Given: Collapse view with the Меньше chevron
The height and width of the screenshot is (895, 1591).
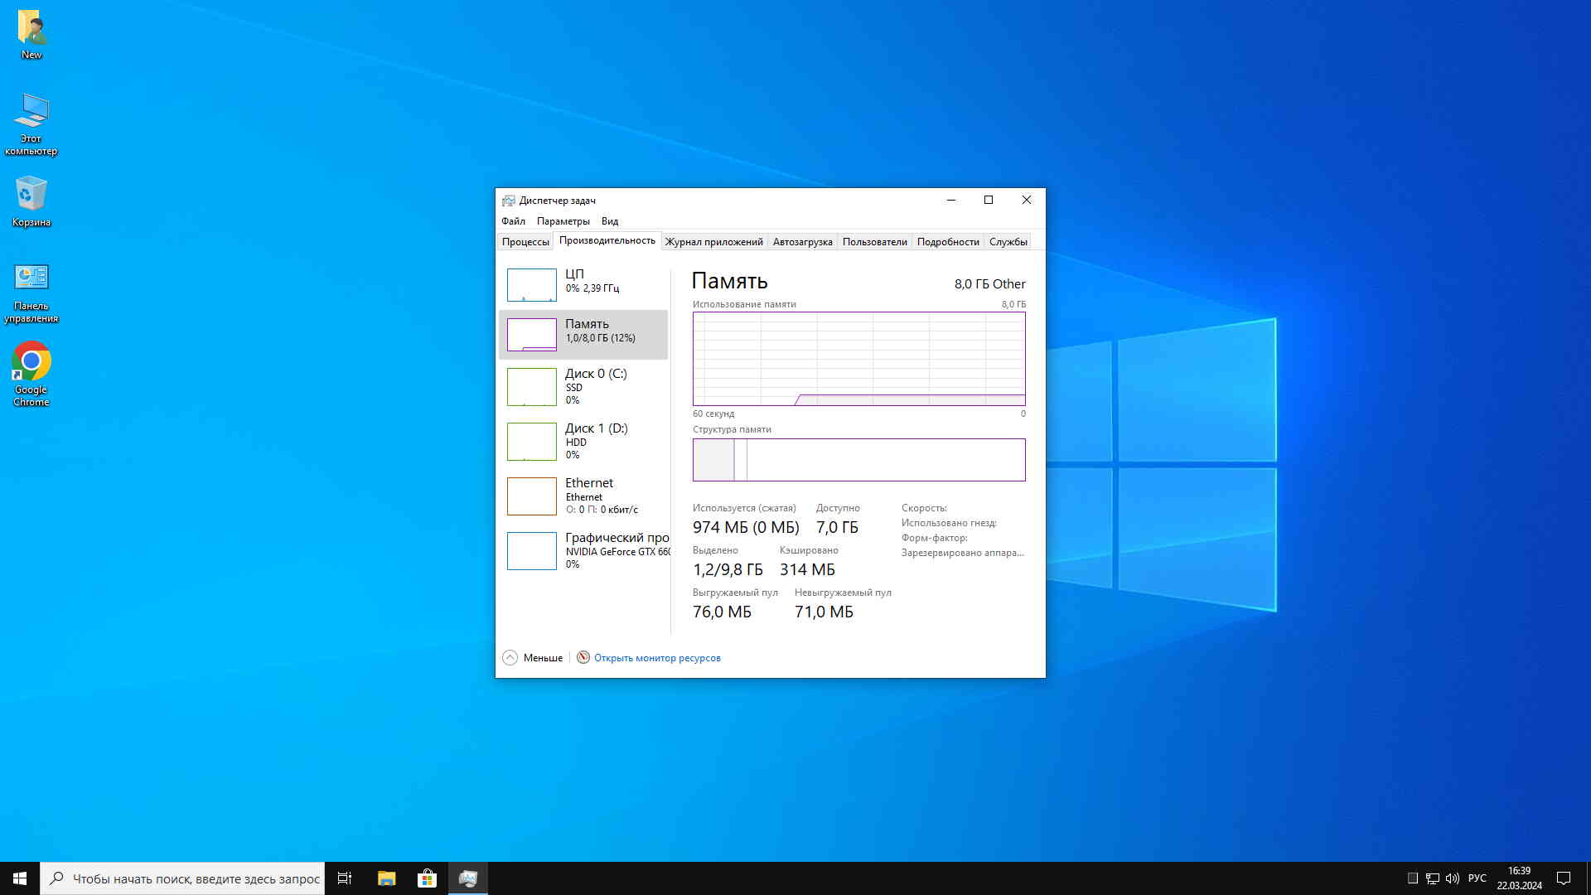Looking at the screenshot, I should click(x=510, y=657).
